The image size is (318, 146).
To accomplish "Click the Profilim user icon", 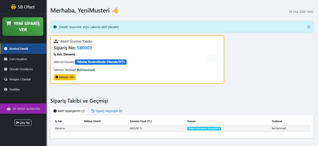I will [6, 89].
